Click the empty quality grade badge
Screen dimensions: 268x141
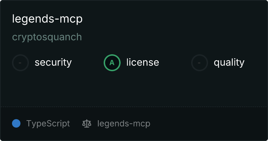tap(200, 63)
